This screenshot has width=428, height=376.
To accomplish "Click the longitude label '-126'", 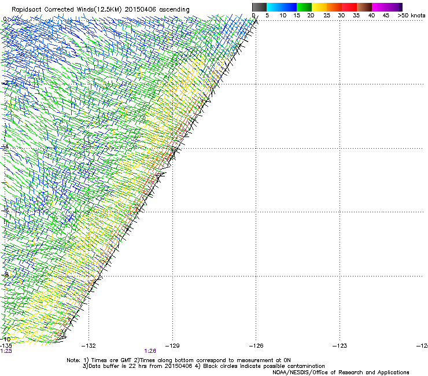I will (x=256, y=346).
